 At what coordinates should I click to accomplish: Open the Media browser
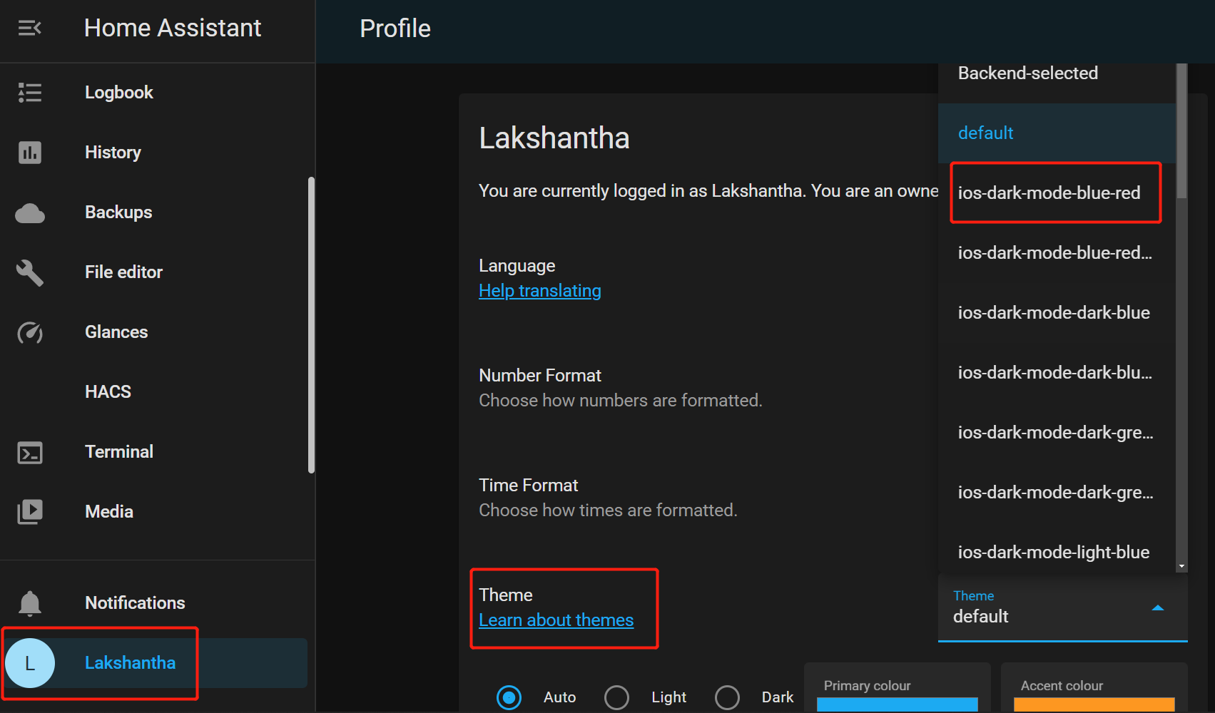pyautogui.click(x=108, y=512)
